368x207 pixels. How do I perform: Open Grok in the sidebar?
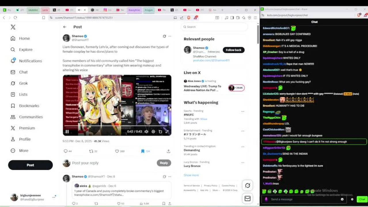click(x=19, y=83)
